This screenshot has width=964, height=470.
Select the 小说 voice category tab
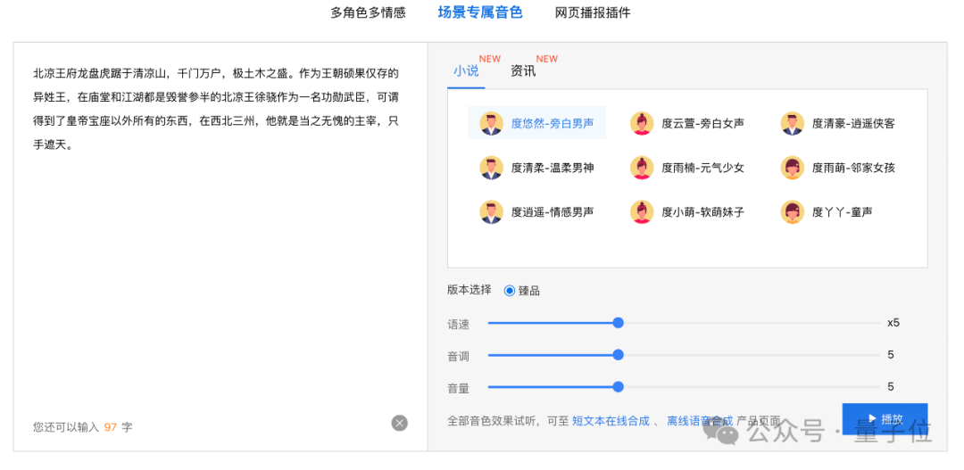point(466,71)
